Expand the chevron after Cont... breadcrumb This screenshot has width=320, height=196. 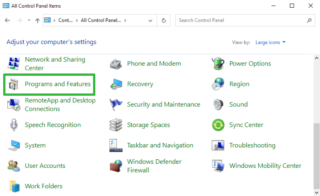point(77,20)
